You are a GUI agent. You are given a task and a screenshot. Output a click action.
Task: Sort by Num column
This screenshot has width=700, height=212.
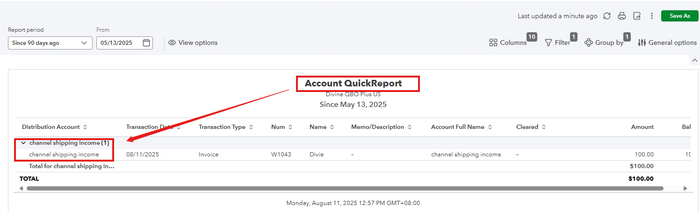(290, 127)
